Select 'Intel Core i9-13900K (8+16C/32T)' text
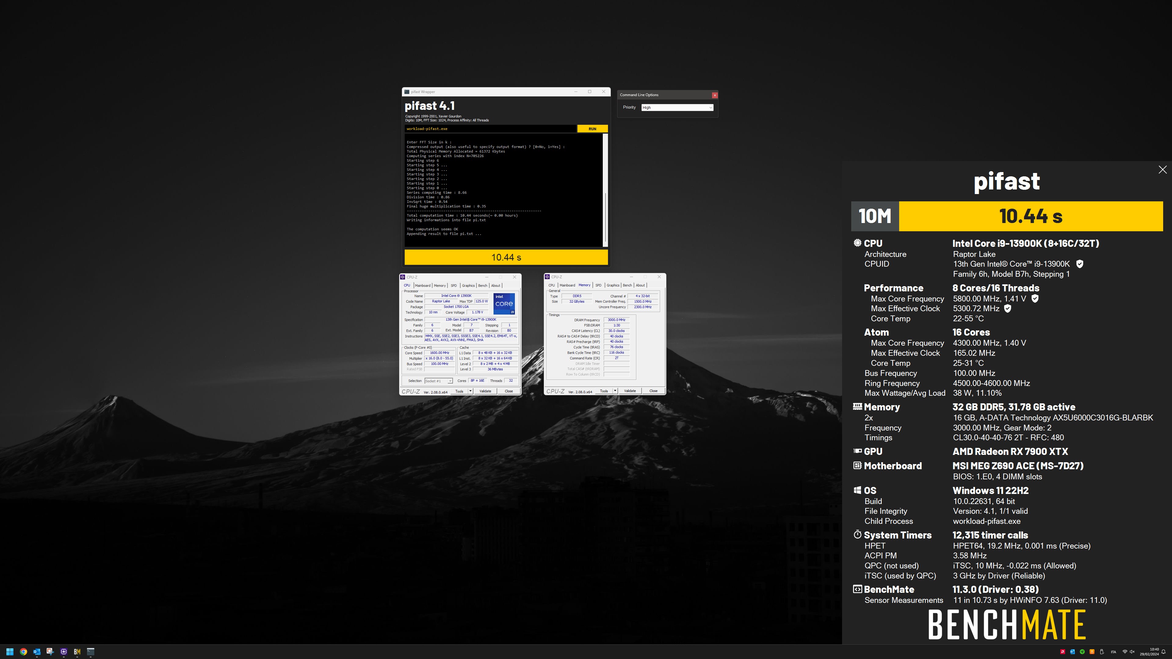 pyautogui.click(x=1025, y=243)
